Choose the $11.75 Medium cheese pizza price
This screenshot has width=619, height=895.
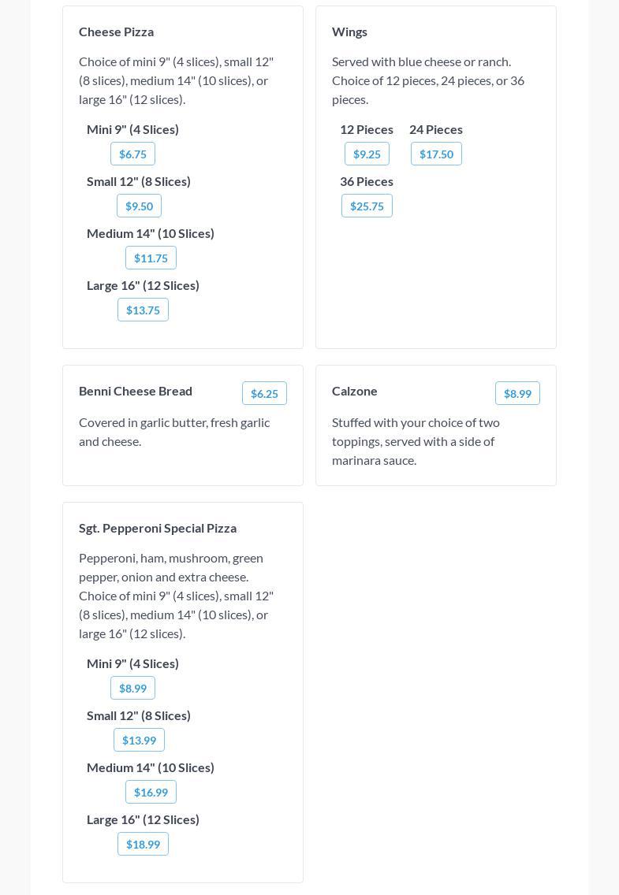pyautogui.click(x=151, y=258)
